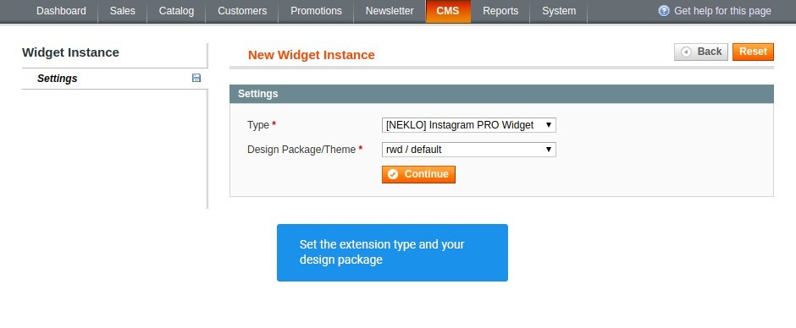Click the Back button

click(701, 52)
